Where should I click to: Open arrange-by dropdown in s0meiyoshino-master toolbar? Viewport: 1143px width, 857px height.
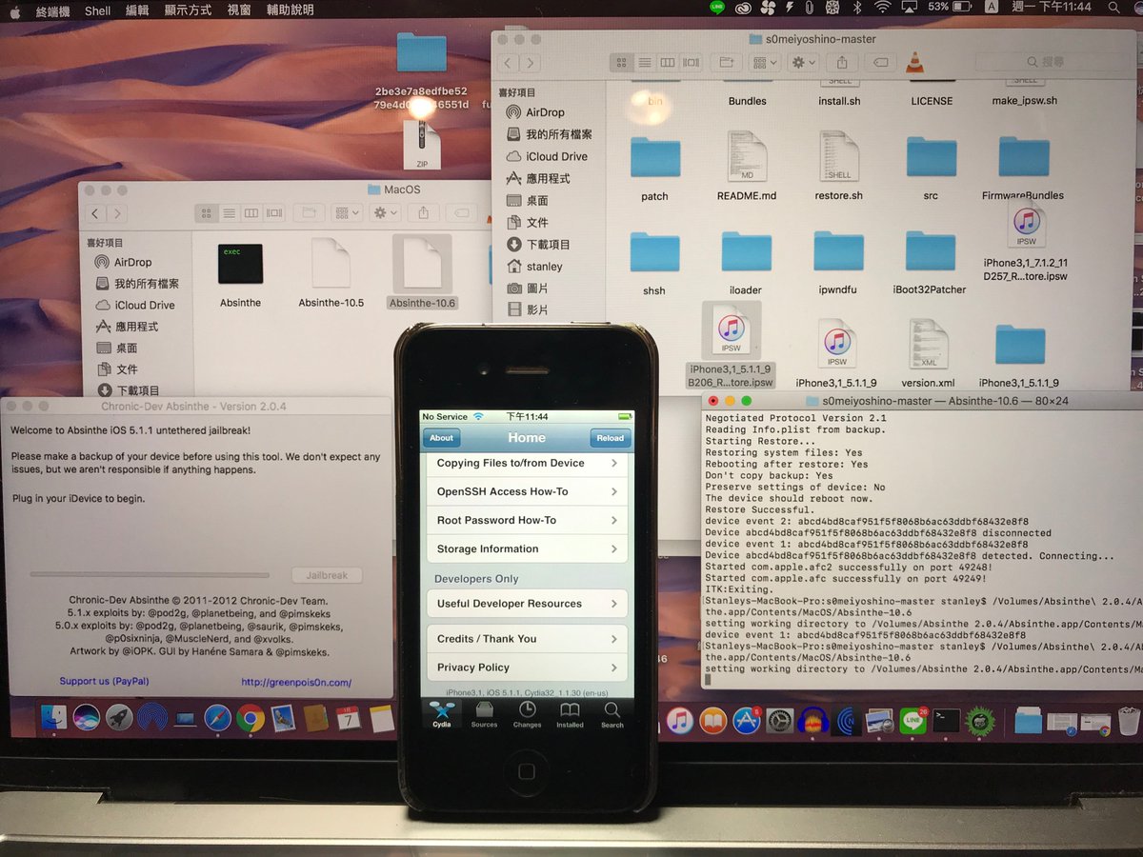[x=765, y=63]
